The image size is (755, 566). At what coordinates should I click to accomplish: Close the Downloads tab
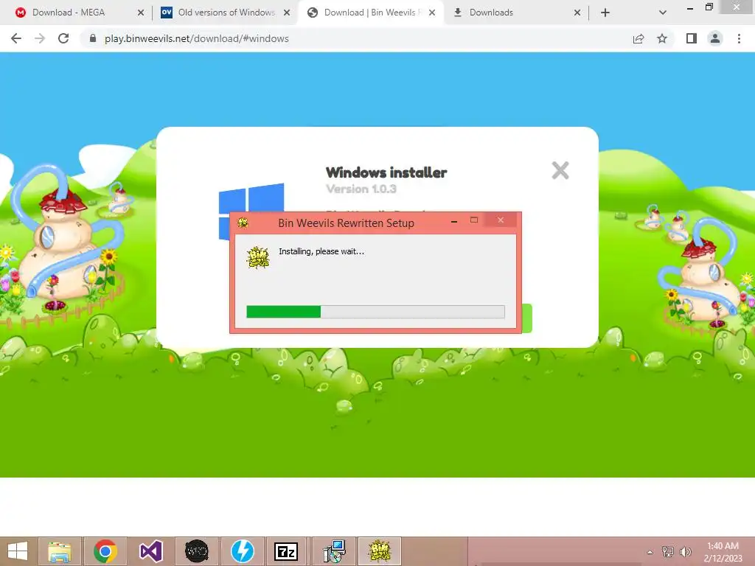point(577,13)
